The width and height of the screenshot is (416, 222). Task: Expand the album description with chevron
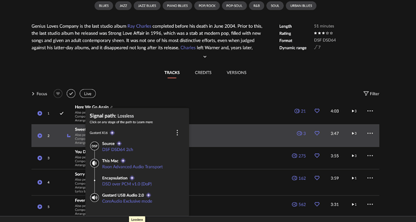pos(205,57)
